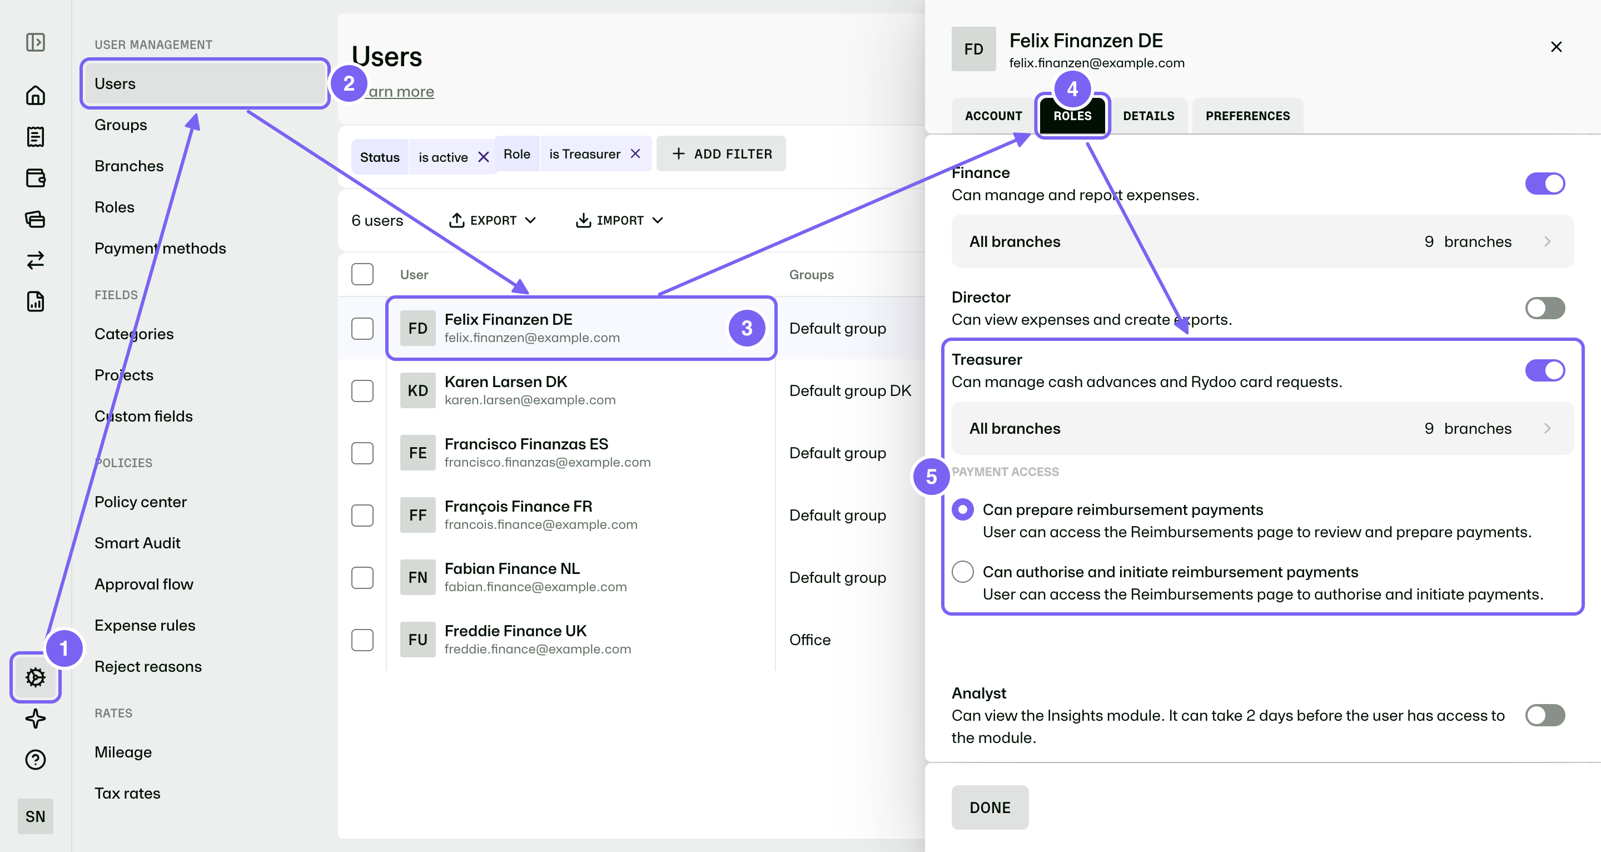Viewport: 1601px width, 852px height.
Task: Close the Felix Finanzen DE panel
Action: pos(1555,47)
